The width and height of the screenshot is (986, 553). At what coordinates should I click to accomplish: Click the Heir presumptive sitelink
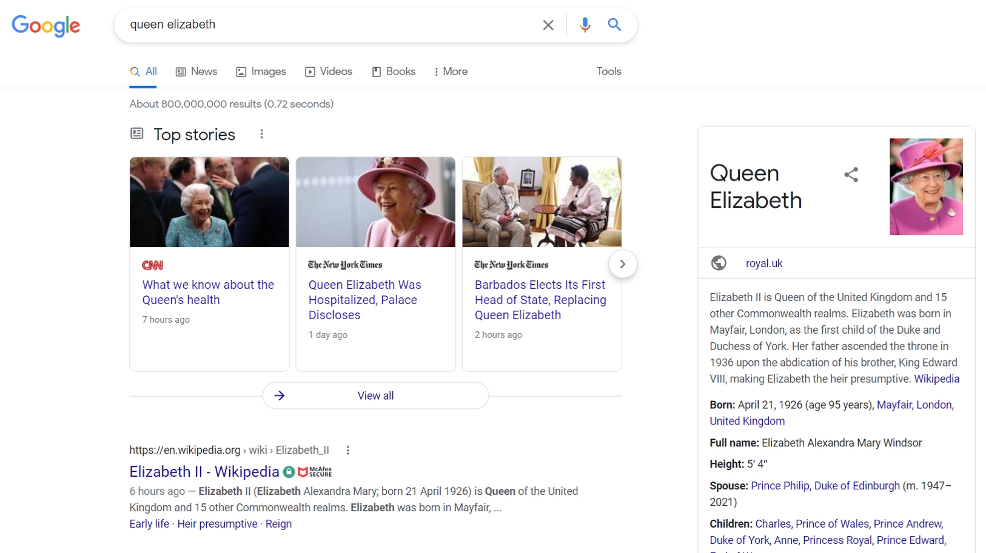point(217,523)
